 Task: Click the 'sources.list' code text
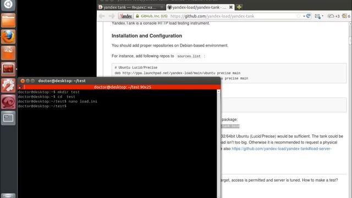(189, 56)
